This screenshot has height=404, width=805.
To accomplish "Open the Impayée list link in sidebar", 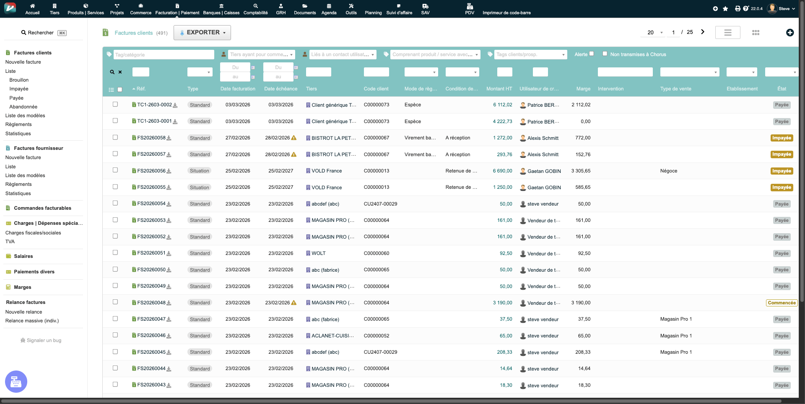I will click(19, 89).
